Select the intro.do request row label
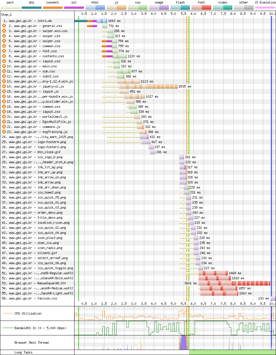The width and height of the screenshot is (276, 355). pos(28,21)
